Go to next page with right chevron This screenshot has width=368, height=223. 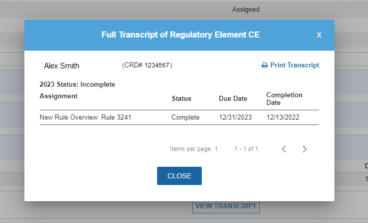pos(304,149)
